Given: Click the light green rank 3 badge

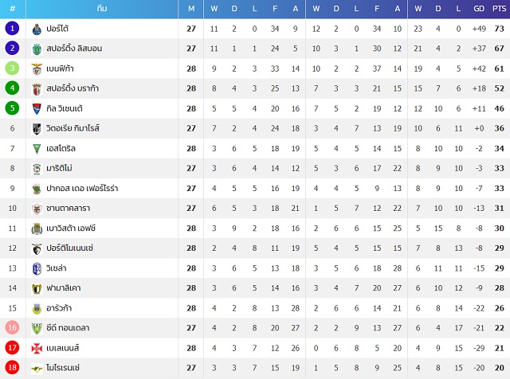Looking at the screenshot, I should click(x=13, y=68).
